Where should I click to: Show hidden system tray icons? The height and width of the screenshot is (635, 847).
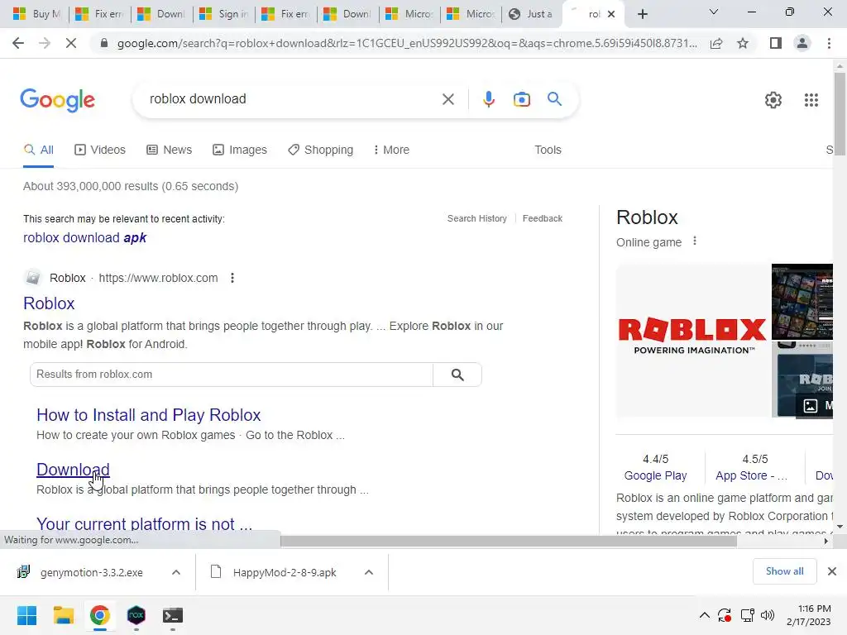tap(705, 615)
